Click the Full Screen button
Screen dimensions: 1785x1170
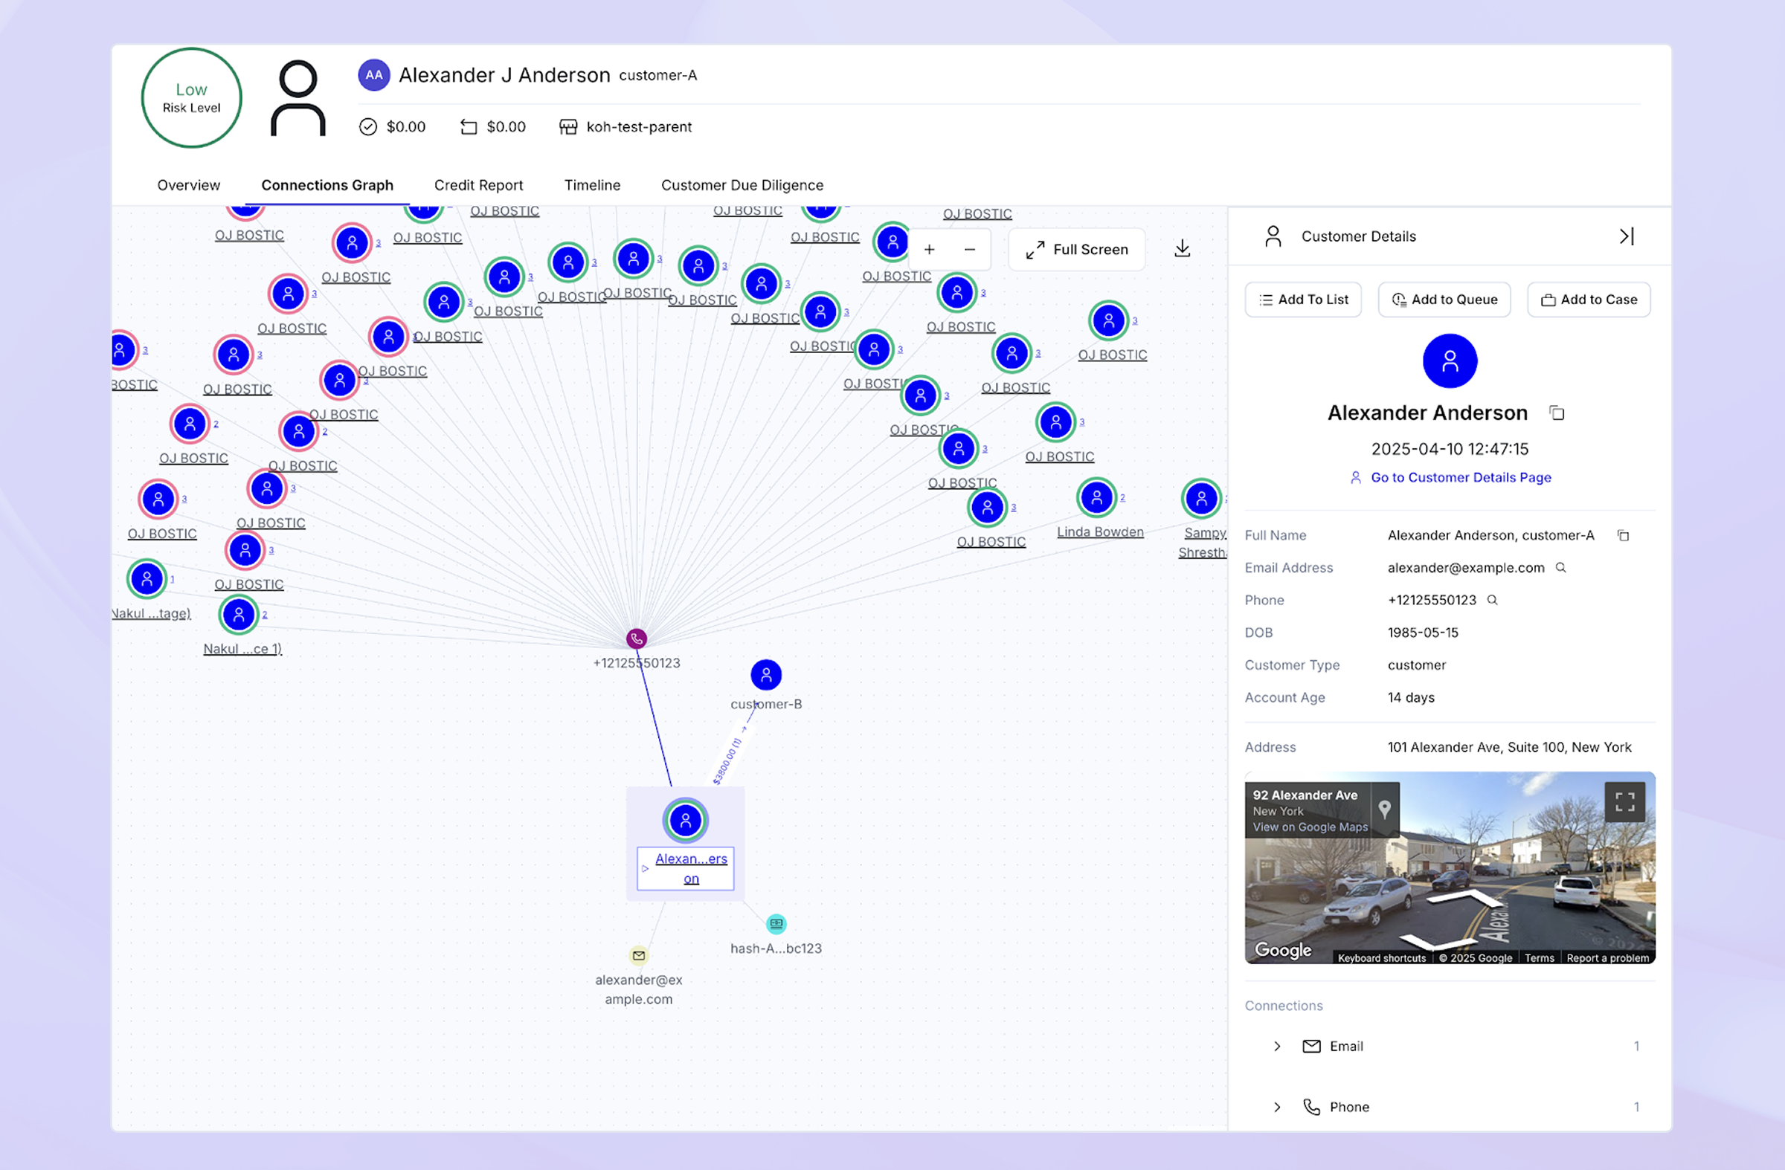click(x=1077, y=250)
